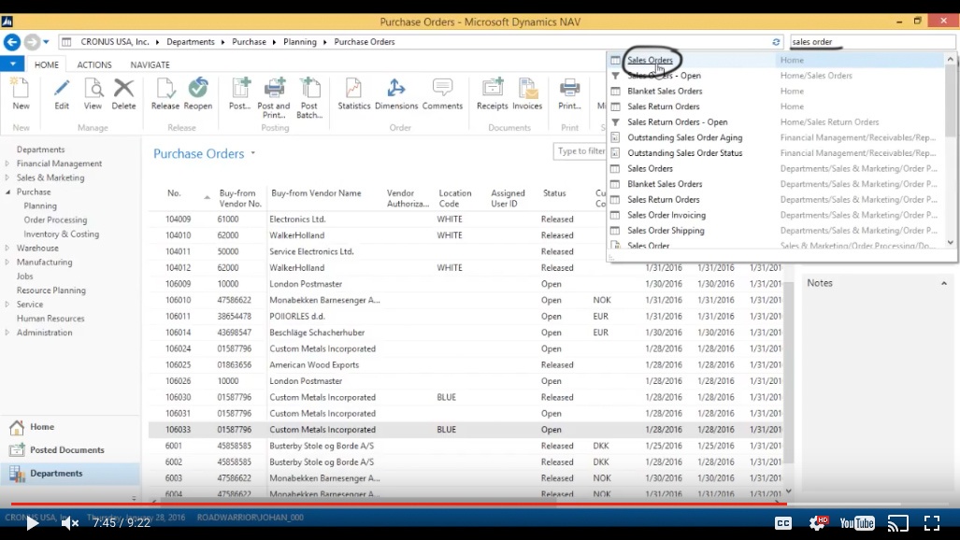Click the Delete ribbon icon
Image resolution: width=960 pixels, height=540 pixels.
coord(123,90)
